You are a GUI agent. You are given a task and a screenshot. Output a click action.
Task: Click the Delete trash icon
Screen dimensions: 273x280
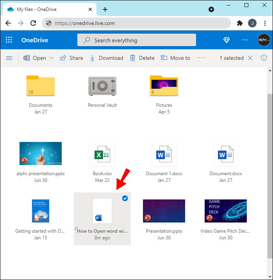(132, 58)
